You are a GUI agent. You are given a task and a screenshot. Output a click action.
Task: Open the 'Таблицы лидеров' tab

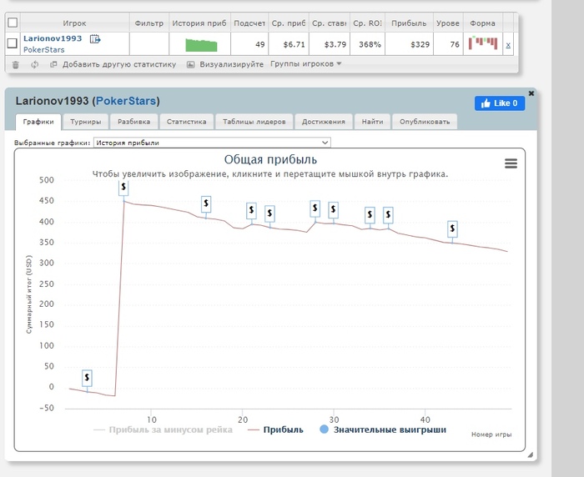pyautogui.click(x=254, y=122)
